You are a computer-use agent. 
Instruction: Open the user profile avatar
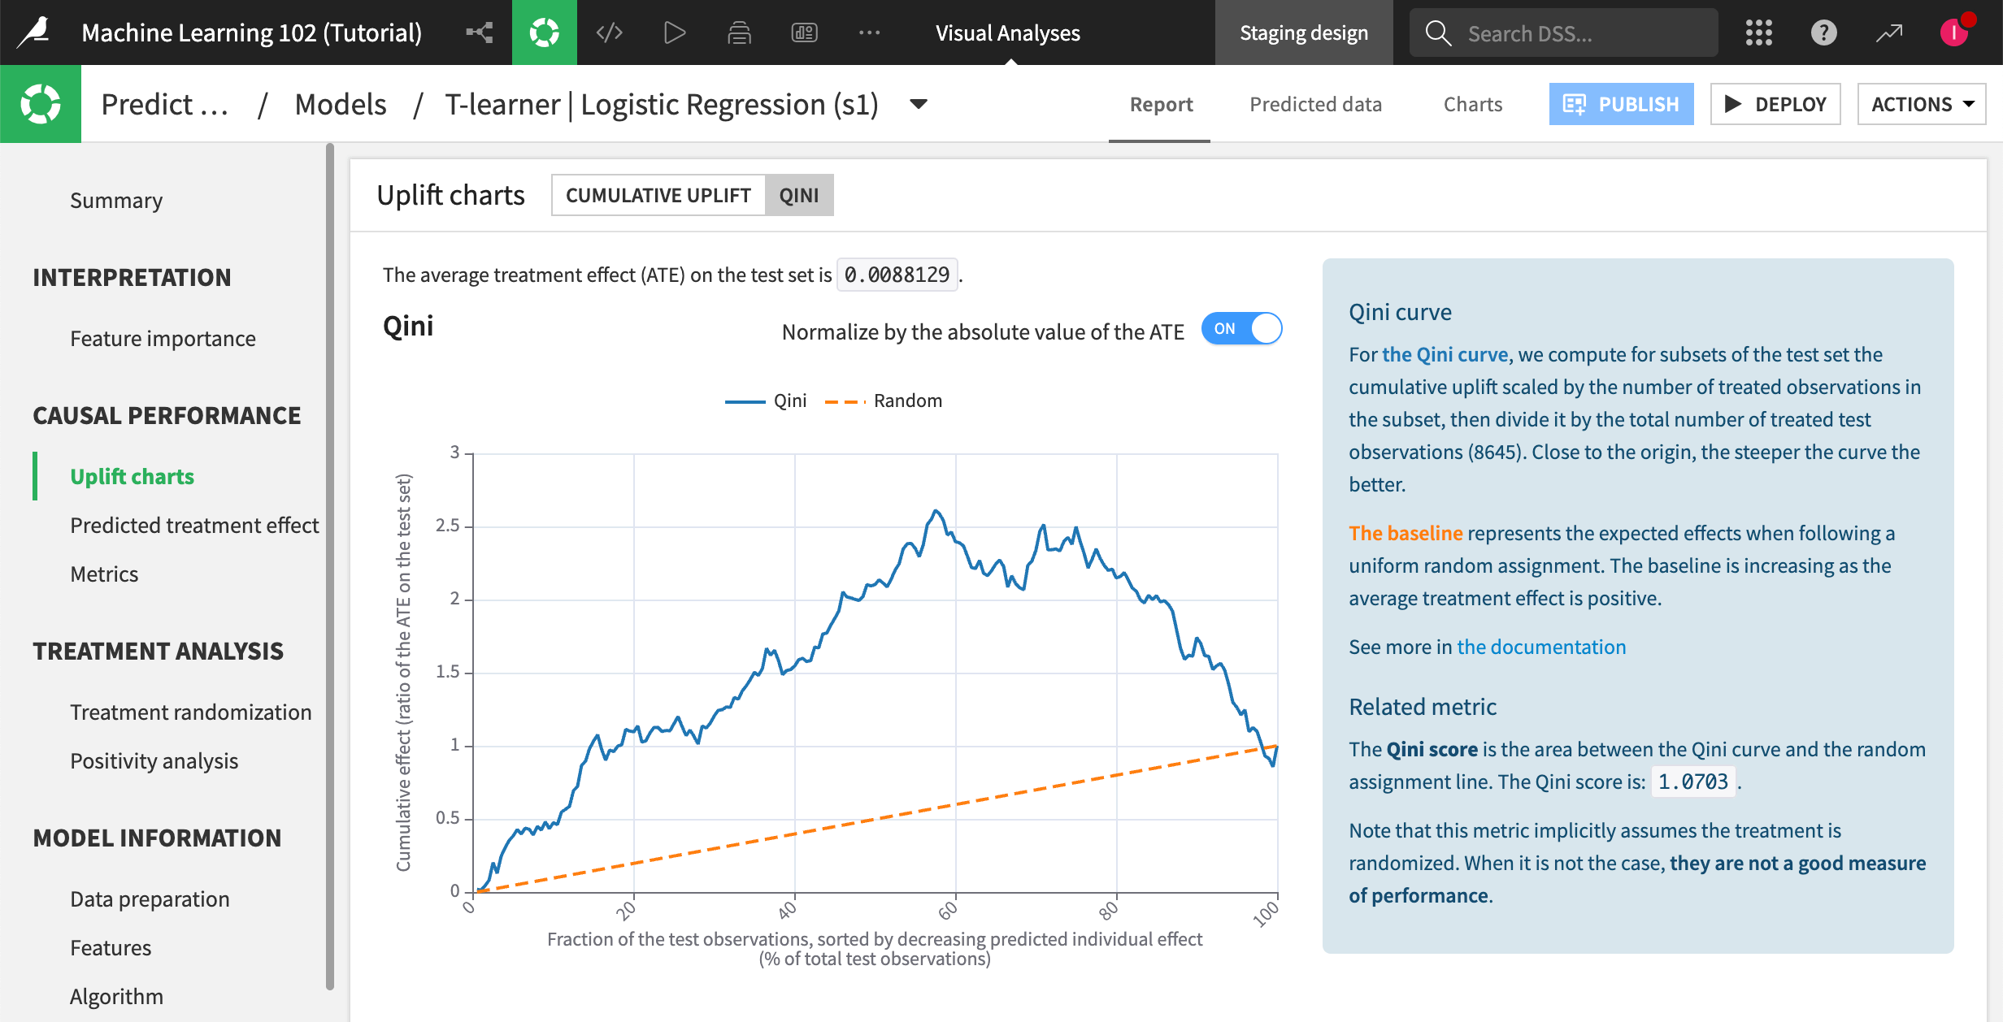tap(1954, 32)
